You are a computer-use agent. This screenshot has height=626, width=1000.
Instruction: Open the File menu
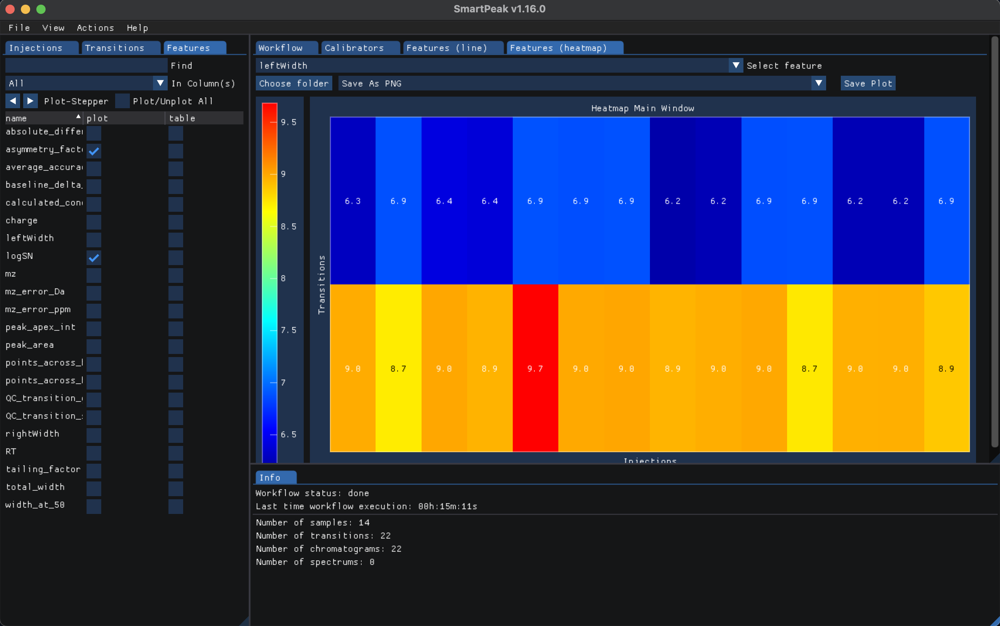tap(19, 28)
